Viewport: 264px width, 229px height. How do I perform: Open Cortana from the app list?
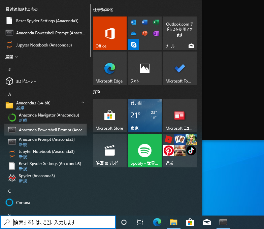tap(23, 203)
